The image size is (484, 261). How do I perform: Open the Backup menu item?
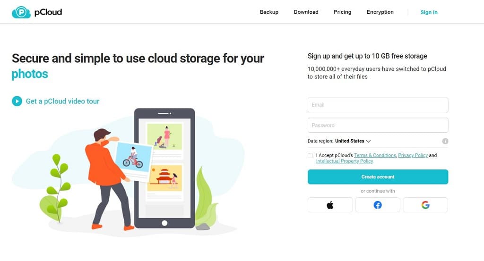pos(269,12)
